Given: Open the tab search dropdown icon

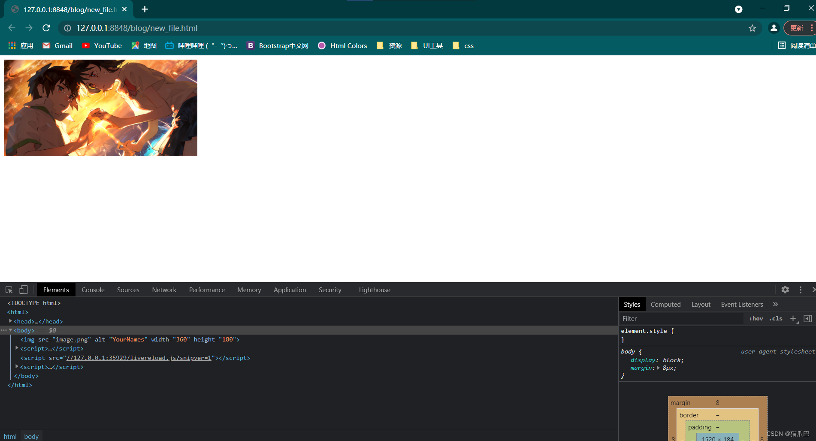Looking at the screenshot, I should (x=738, y=9).
